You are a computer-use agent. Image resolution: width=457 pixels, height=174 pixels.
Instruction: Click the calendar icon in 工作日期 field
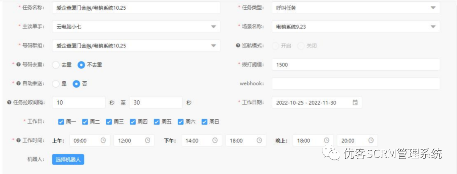point(355,102)
